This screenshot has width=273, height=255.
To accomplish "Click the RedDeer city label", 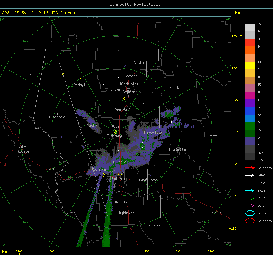I will click(129, 92).
